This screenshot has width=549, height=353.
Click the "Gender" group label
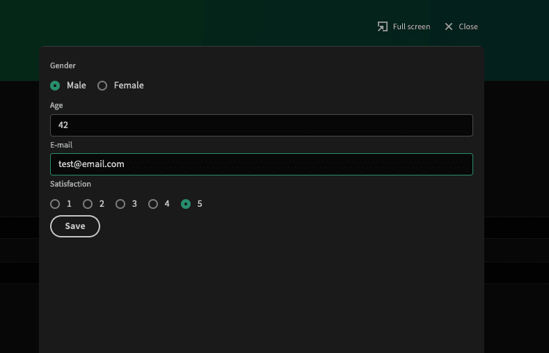[63, 65]
